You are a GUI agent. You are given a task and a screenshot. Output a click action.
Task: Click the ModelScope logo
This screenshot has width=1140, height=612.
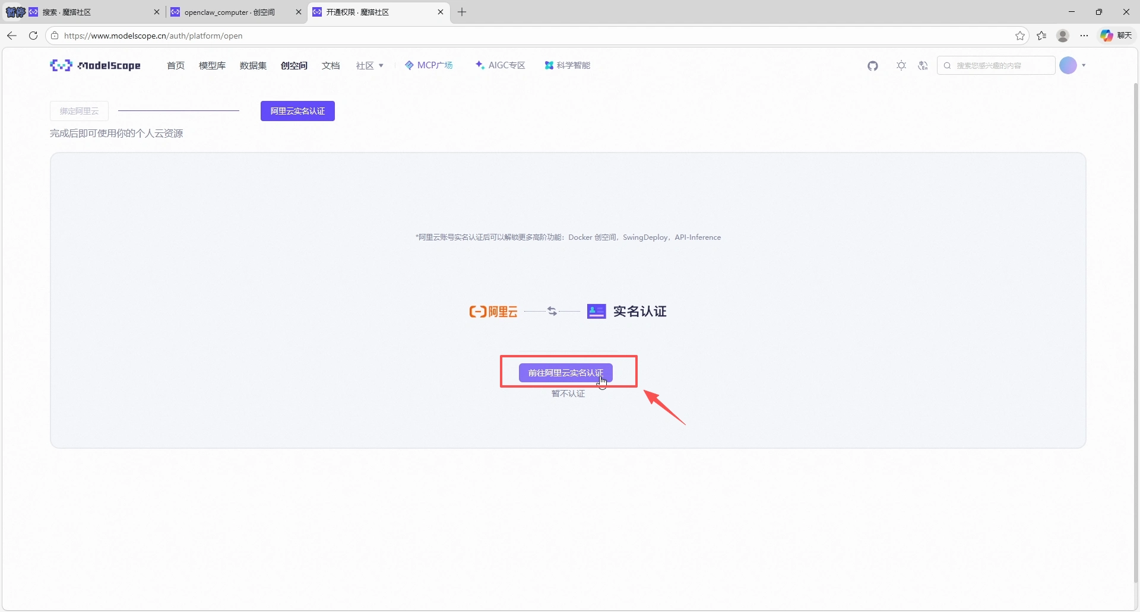95,65
